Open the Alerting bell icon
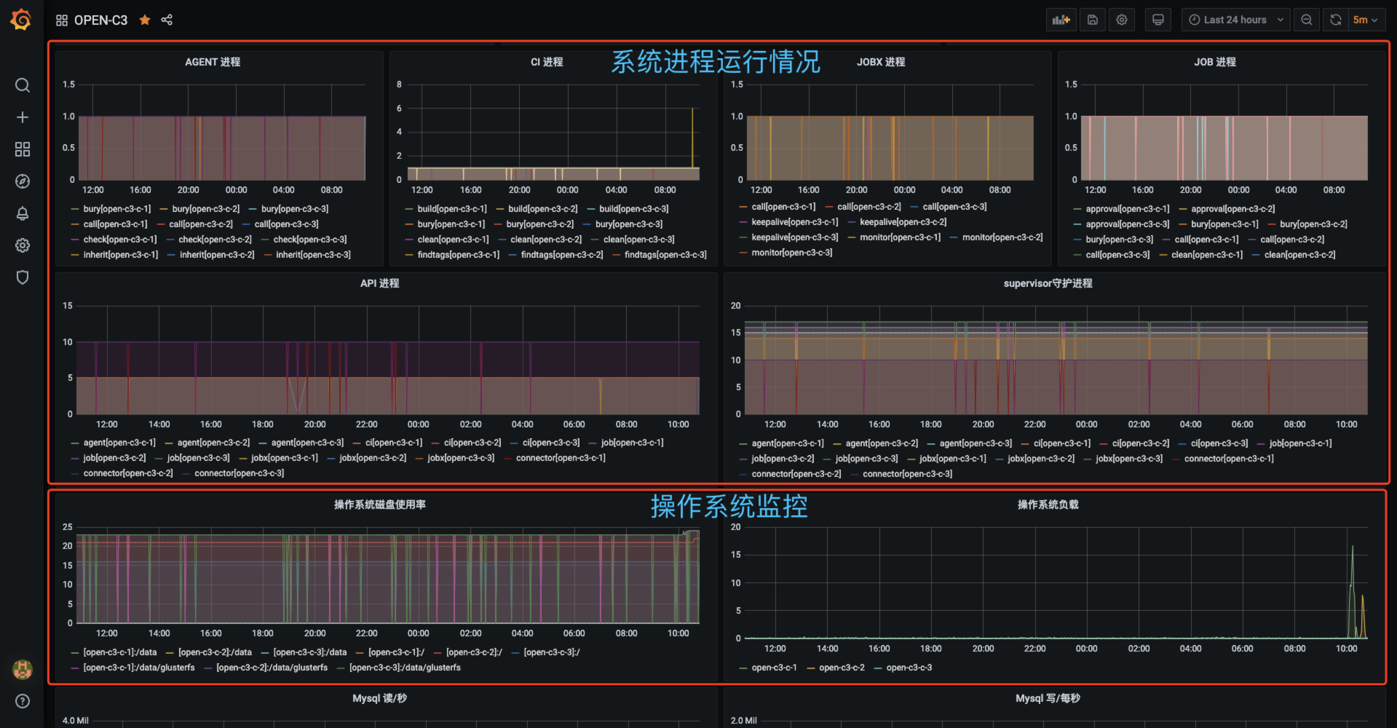1397x728 pixels. point(22,213)
